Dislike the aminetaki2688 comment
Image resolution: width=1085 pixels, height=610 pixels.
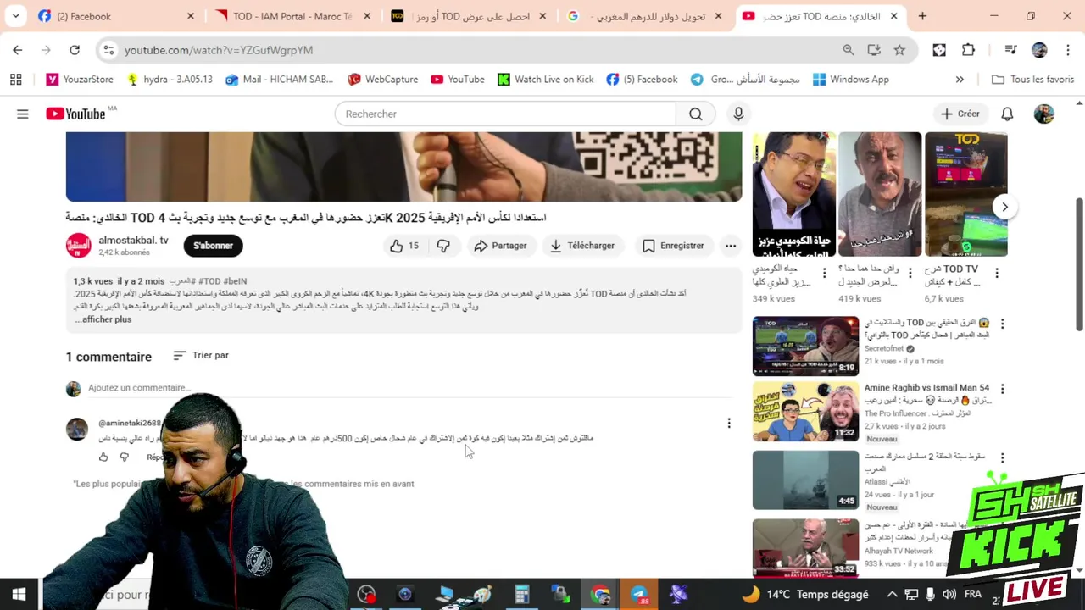coord(124,457)
